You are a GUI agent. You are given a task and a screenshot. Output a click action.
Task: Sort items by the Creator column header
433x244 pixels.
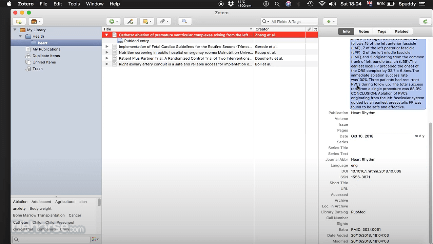(280, 29)
